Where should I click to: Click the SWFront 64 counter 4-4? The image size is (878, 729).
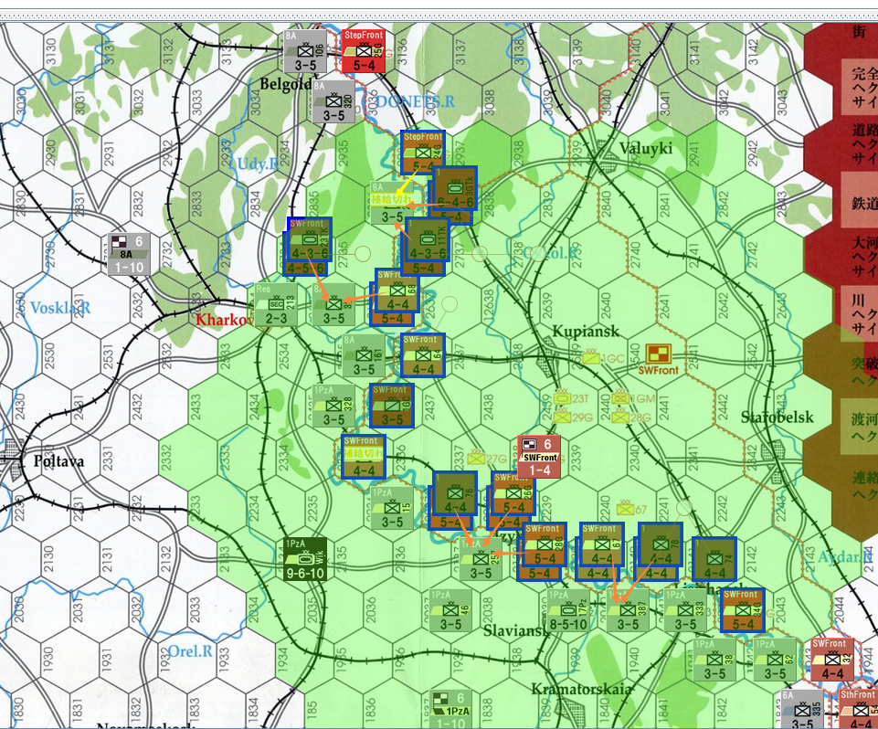click(423, 355)
